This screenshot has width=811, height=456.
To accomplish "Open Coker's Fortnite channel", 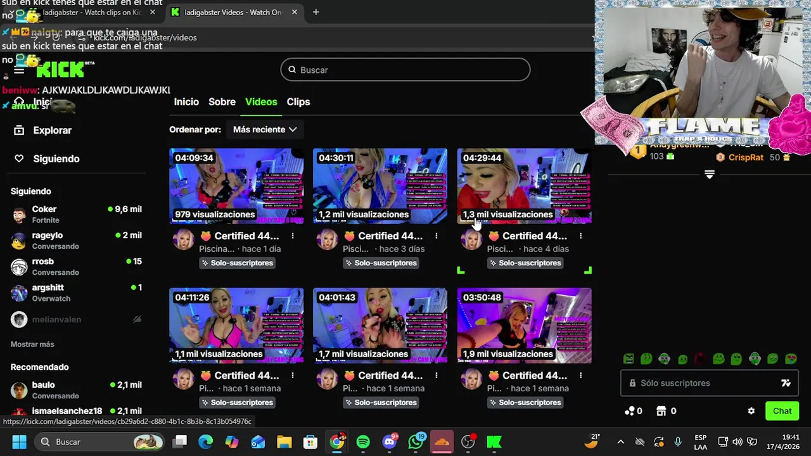I will coord(76,214).
